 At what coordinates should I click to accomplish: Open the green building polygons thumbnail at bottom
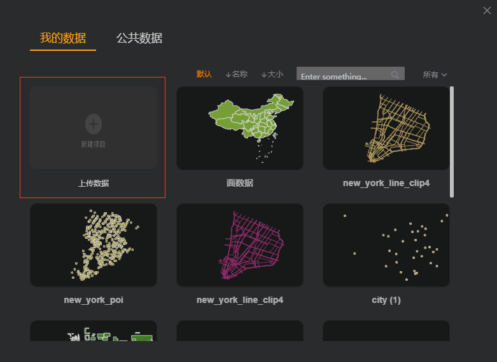94,331
